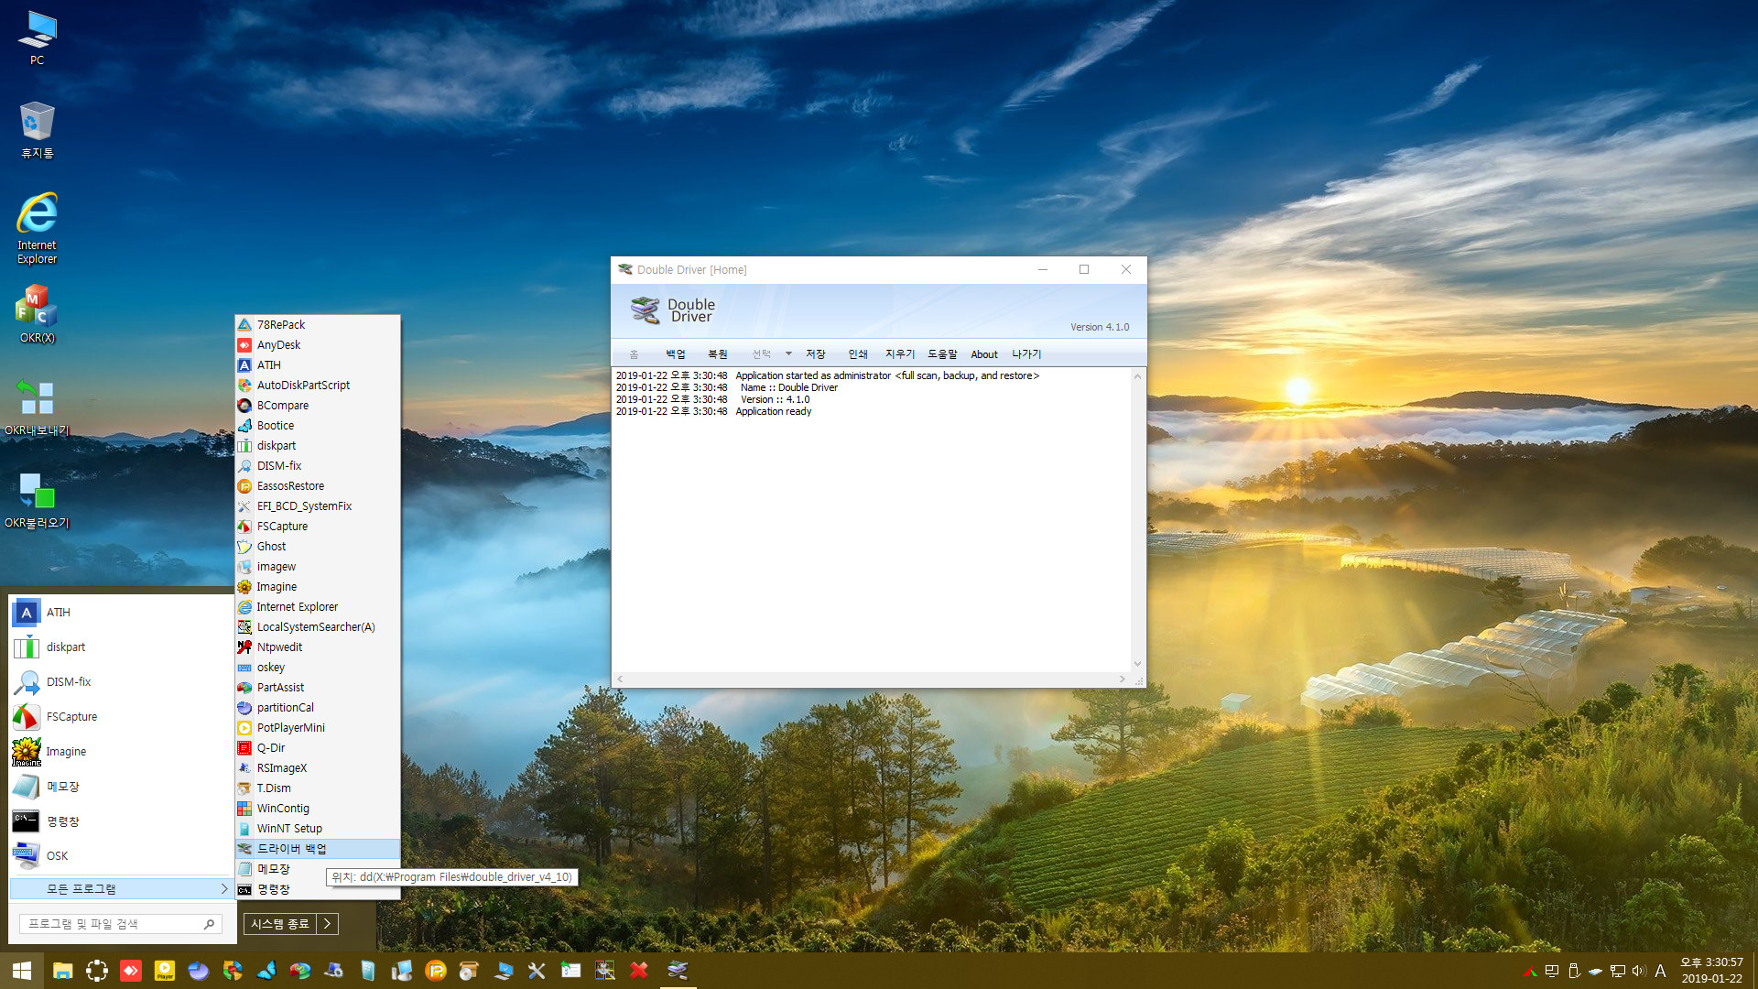Launch T.Dism

[x=318, y=788]
